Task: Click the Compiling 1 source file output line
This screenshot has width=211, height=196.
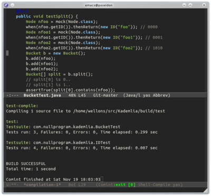Action: coord(85,111)
